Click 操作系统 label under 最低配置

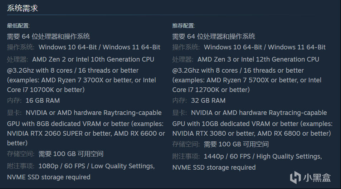pos(21,47)
